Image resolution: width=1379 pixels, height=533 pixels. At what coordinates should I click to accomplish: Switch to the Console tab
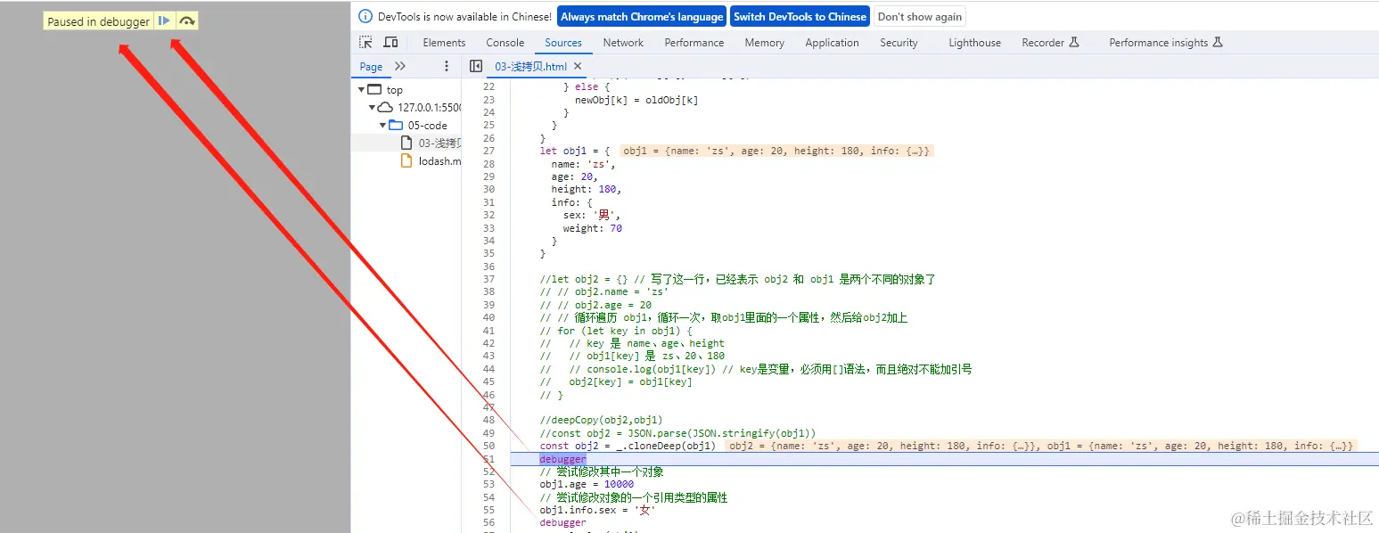tap(505, 43)
